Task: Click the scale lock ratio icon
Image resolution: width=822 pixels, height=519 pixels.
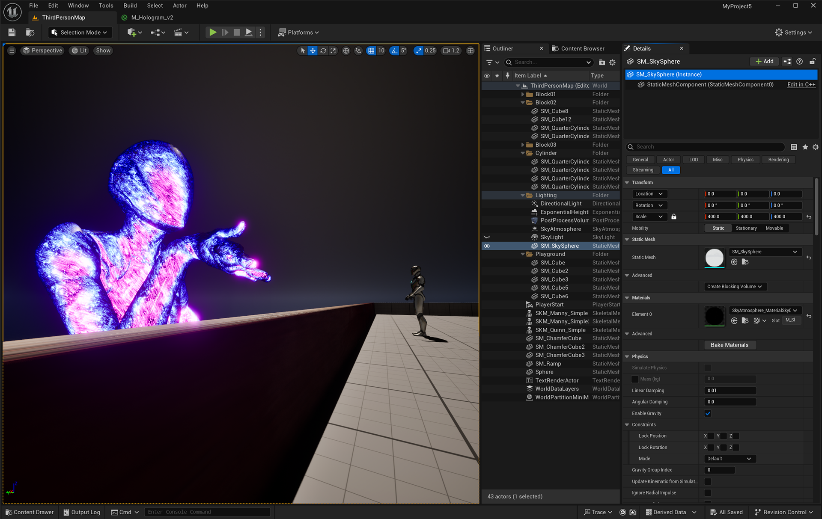Action: 674,216
